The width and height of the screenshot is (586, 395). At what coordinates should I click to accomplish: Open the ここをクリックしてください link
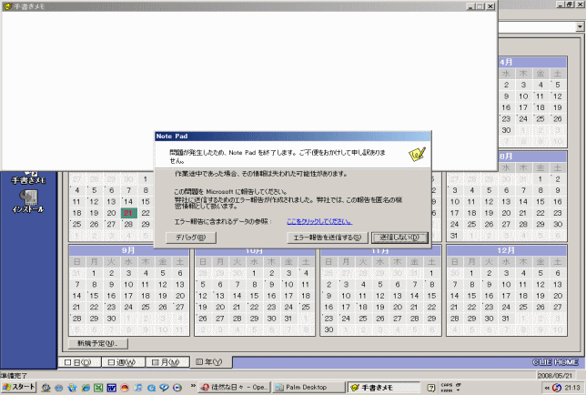point(319,221)
